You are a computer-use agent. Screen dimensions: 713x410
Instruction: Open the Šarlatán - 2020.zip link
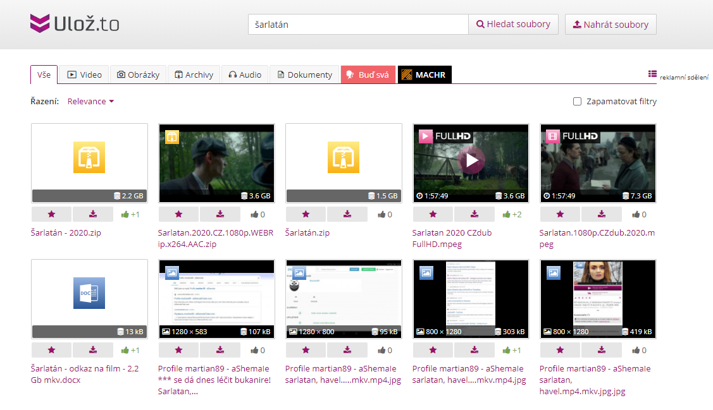tap(66, 232)
